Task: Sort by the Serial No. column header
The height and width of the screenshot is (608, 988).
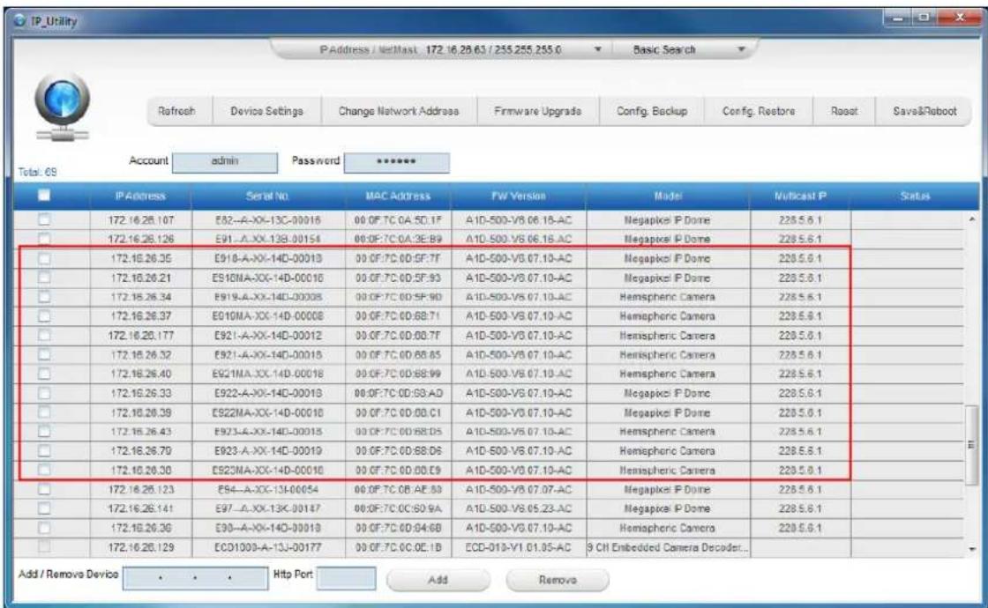Action: click(268, 196)
